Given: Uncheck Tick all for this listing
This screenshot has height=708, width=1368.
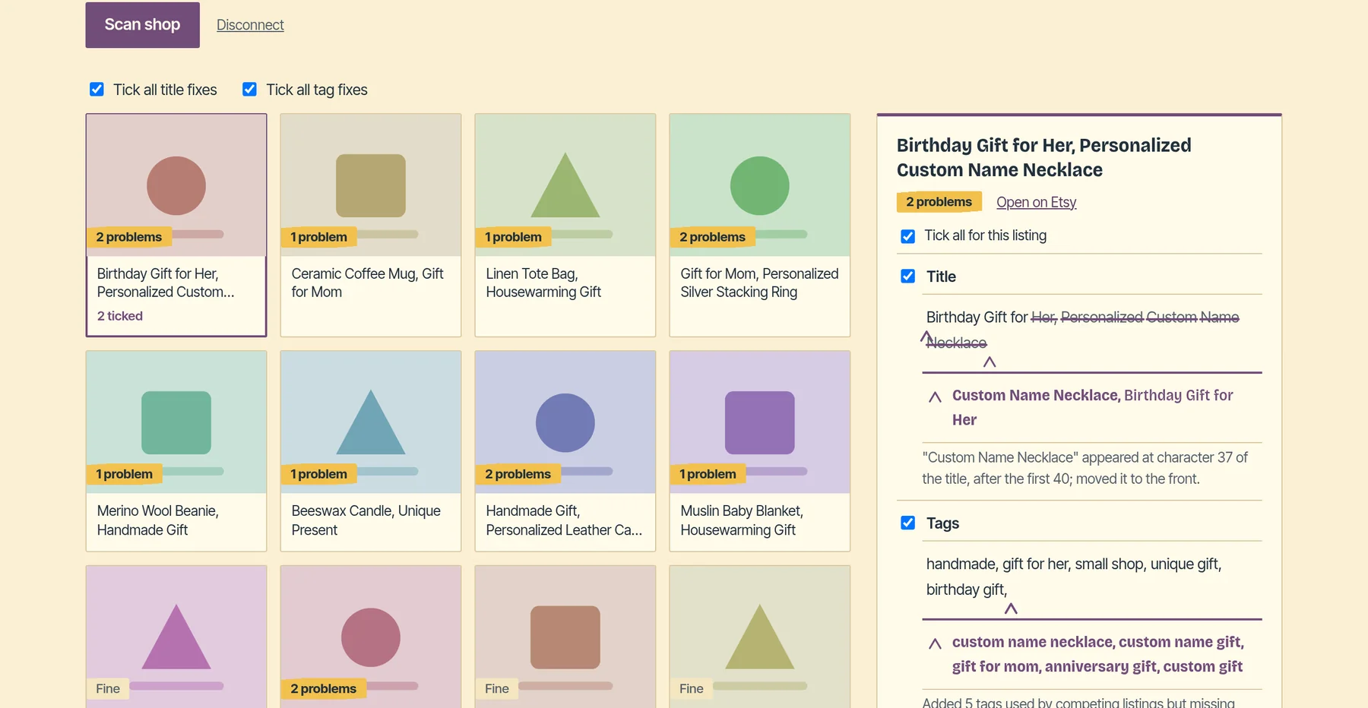Looking at the screenshot, I should [x=907, y=236].
